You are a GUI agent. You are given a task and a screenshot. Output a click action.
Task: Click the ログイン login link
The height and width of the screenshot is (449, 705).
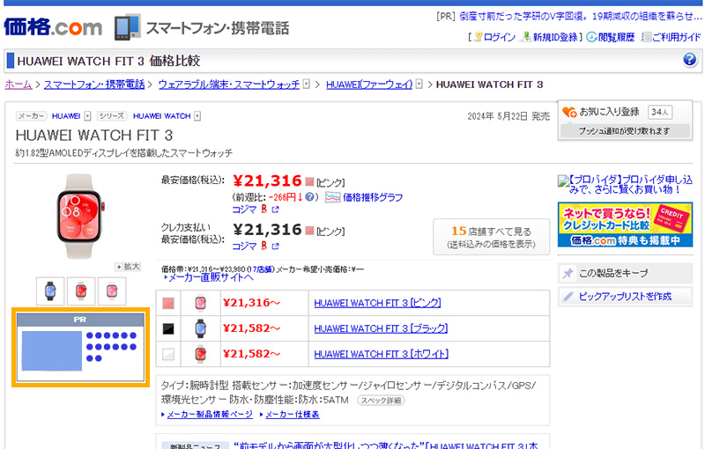(499, 37)
